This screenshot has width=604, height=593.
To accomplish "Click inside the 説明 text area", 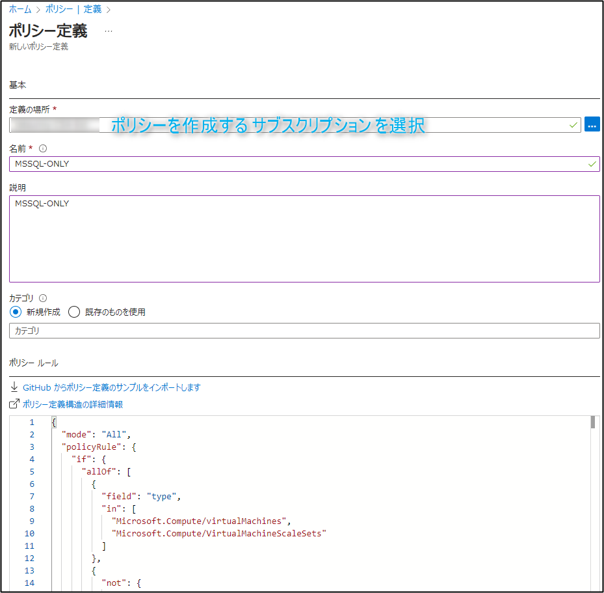I will [x=304, y=239].
